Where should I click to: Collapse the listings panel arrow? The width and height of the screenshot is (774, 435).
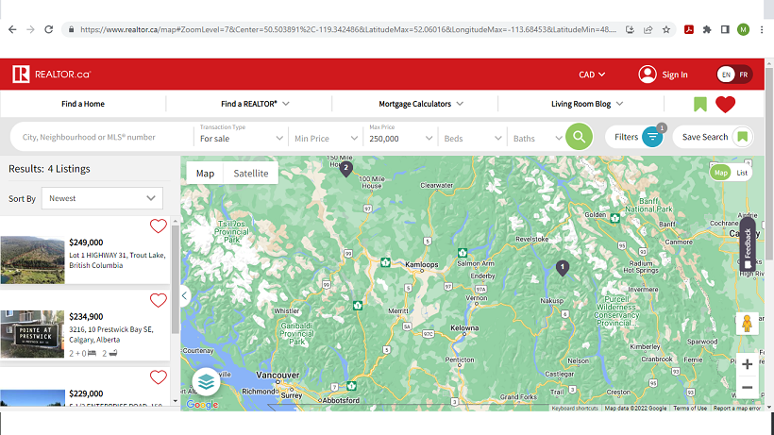(x=185, y=296)
